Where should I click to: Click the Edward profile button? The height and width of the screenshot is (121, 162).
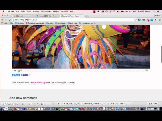click(158, 15)
